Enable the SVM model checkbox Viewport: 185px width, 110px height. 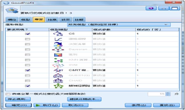pos(28,65)
